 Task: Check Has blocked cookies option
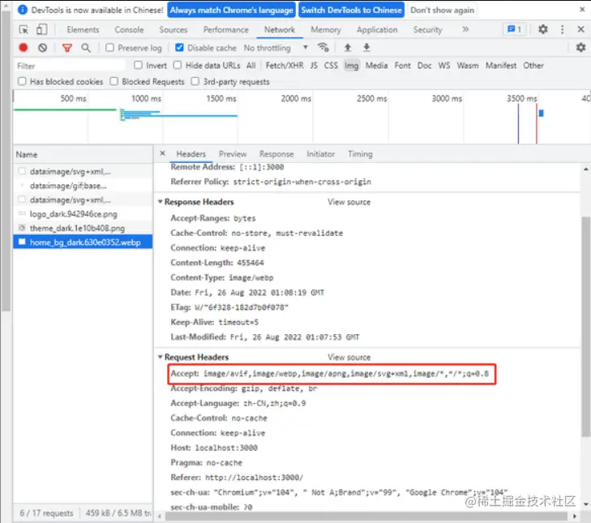pyautogui.click(x=22, y=81)
